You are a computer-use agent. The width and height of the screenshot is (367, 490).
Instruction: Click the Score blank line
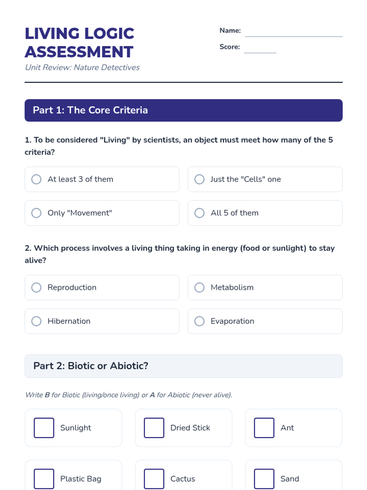[260, 48]
